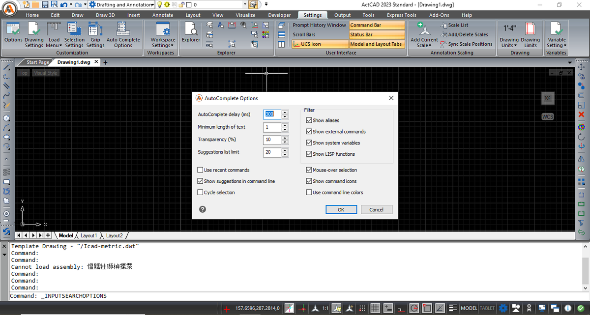
Task: Increase the AutoComplete delay spinner value
Action: (x=285, y=112)
